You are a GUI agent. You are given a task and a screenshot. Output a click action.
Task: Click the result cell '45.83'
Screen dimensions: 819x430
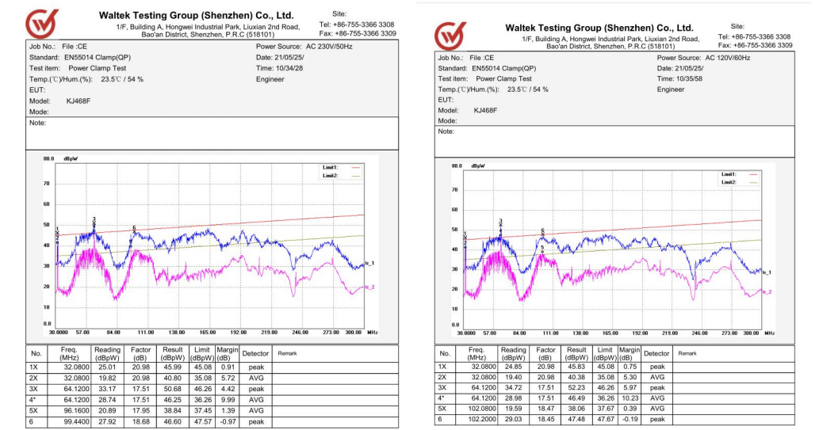pos(576,367)
